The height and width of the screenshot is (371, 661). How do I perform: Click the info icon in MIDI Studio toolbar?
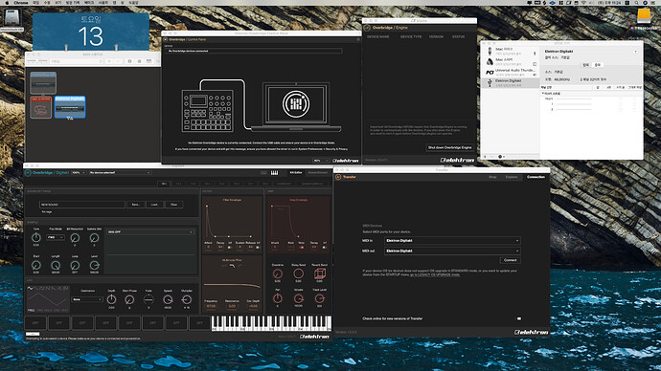[129, 61]
